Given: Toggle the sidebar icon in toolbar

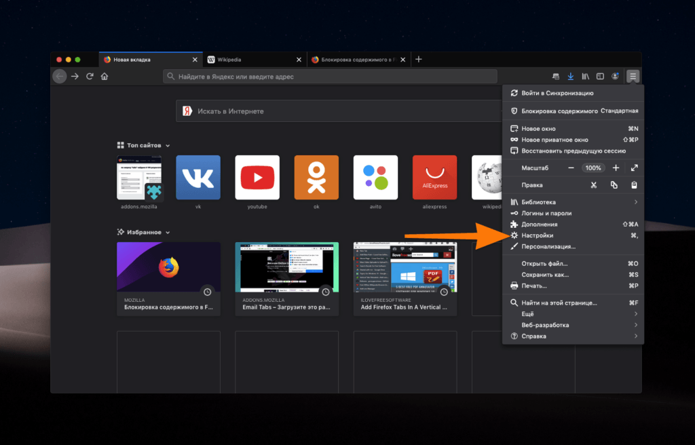Looking at the screenshot, I should pyautogui.click(x=600, y=76).
